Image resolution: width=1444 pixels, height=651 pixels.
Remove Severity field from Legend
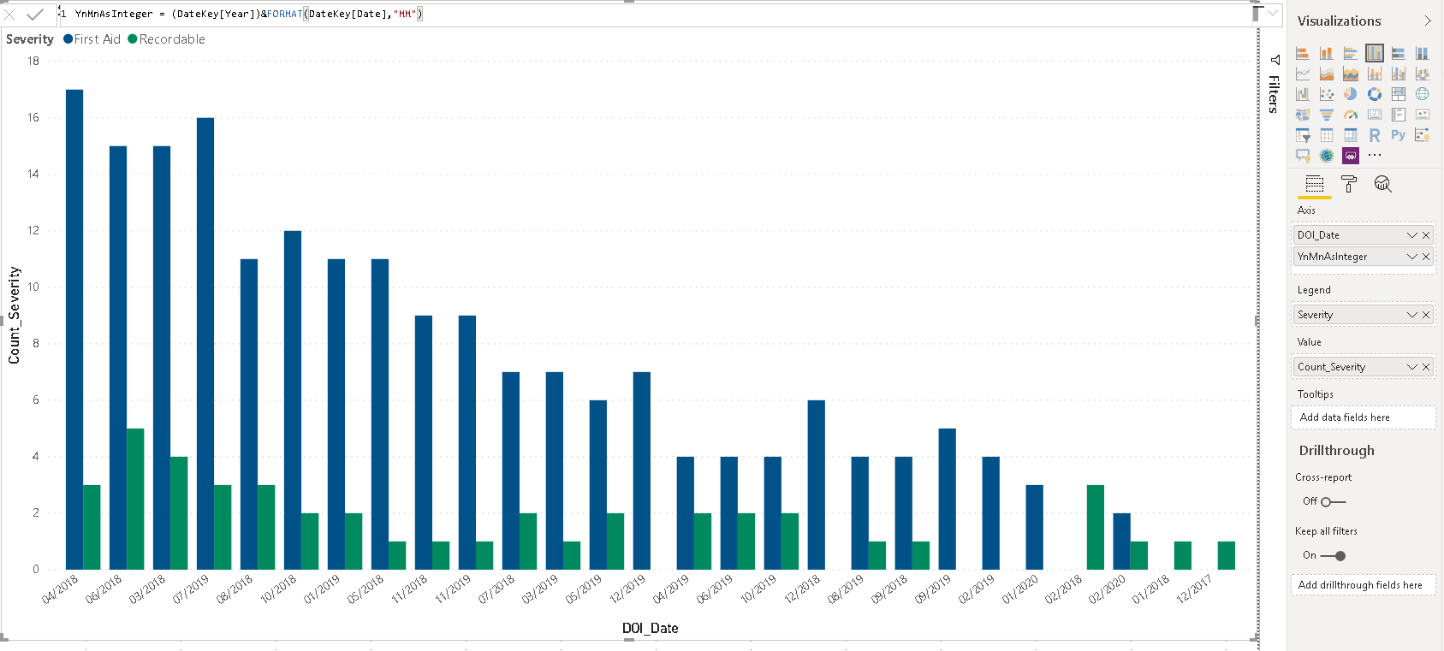[1426, 315]
